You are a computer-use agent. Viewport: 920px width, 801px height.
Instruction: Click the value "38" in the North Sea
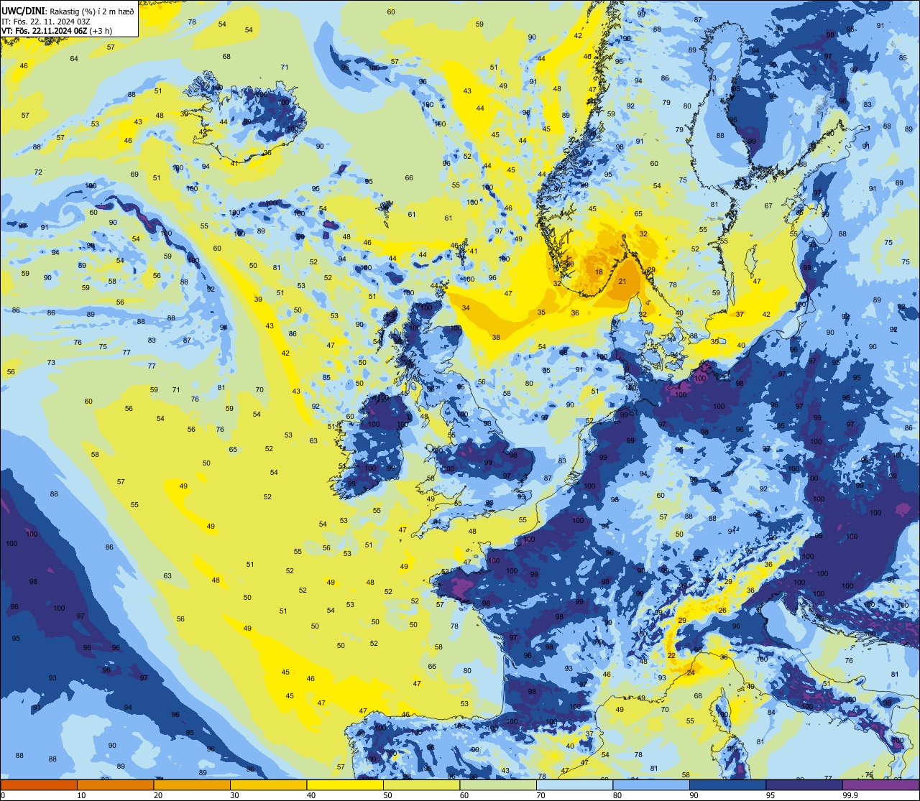pyautogui.click(x=496, y=338)
